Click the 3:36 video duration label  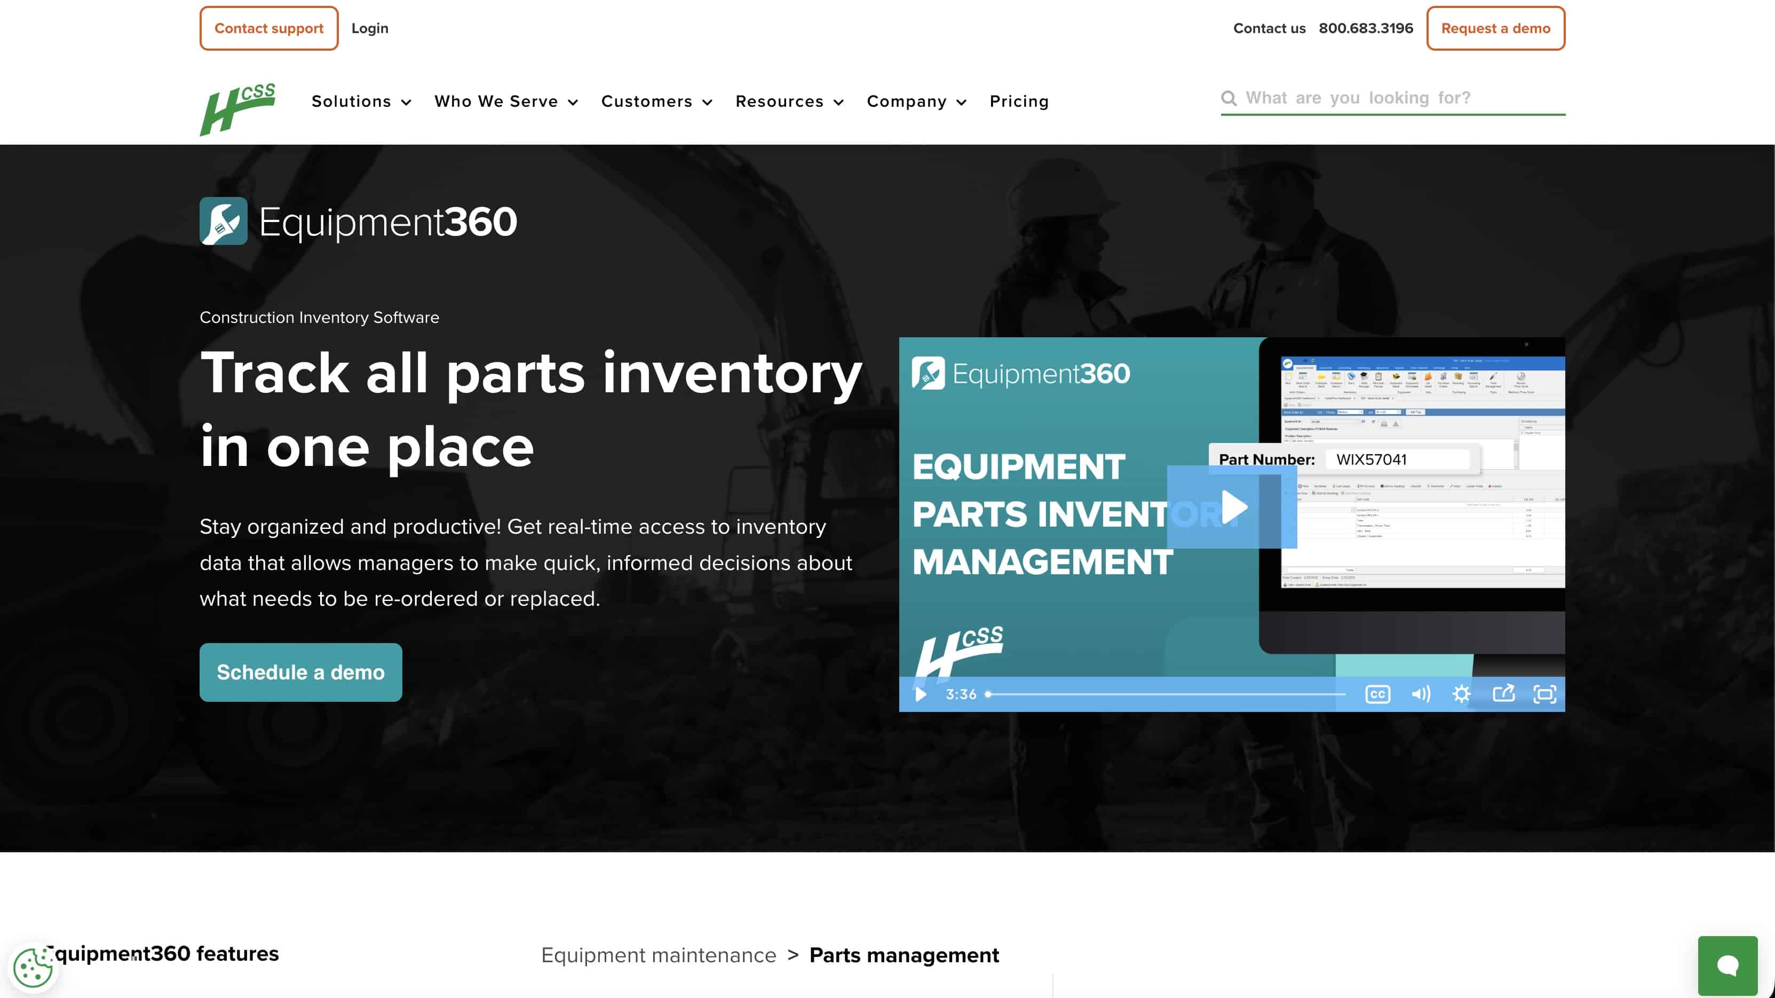click(961, 694)
